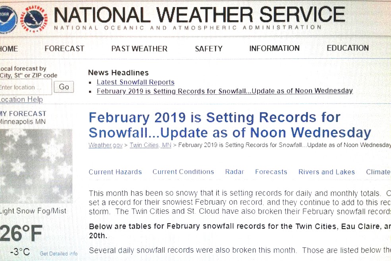Screen dimensions: 391x261
Task: Switch to the Radar tab
Action: (234, 172)
